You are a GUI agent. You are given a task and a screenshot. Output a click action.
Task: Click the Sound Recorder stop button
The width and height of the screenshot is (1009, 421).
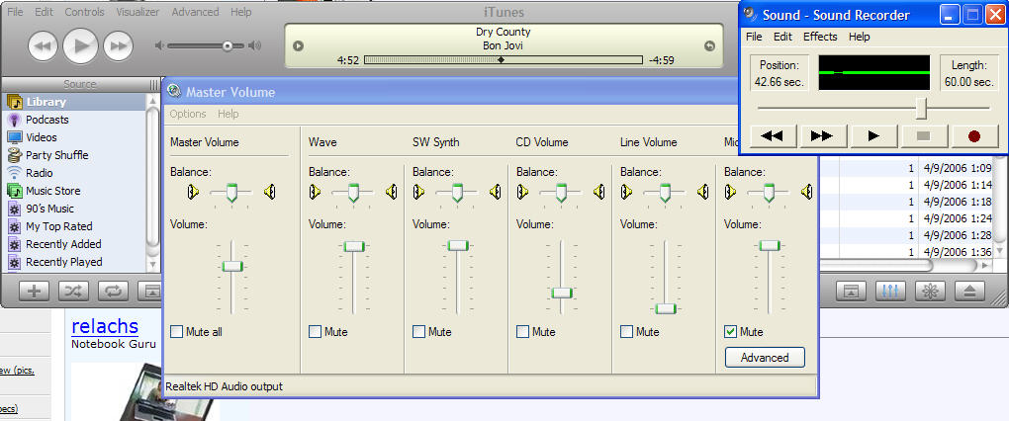[x=923, y=135]
